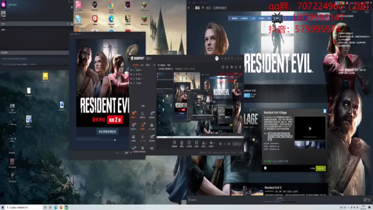Select first screenshot thumbnail under Village video
The height and width of the screenshot is (210, 373).
pyautogui.click(x=300, y=145)
